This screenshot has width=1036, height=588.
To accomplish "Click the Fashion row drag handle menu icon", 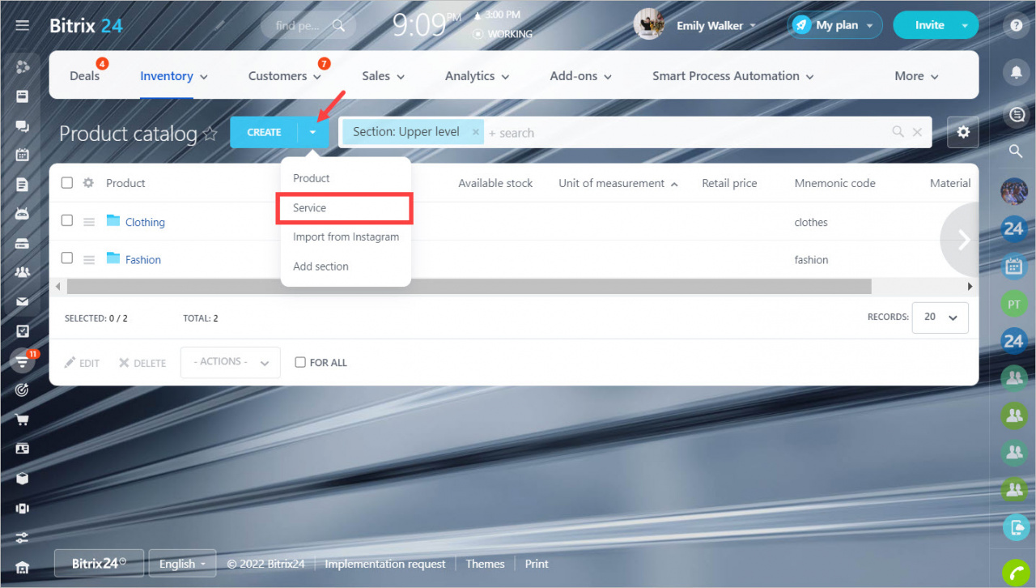I will (x=89, y=259).
